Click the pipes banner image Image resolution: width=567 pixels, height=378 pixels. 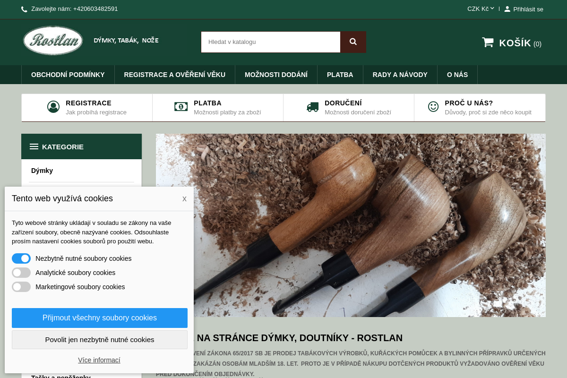pos(351,225)
